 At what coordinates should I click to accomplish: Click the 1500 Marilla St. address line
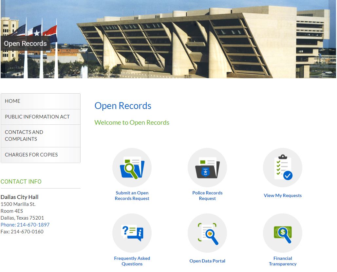click(x=18, y=204)
